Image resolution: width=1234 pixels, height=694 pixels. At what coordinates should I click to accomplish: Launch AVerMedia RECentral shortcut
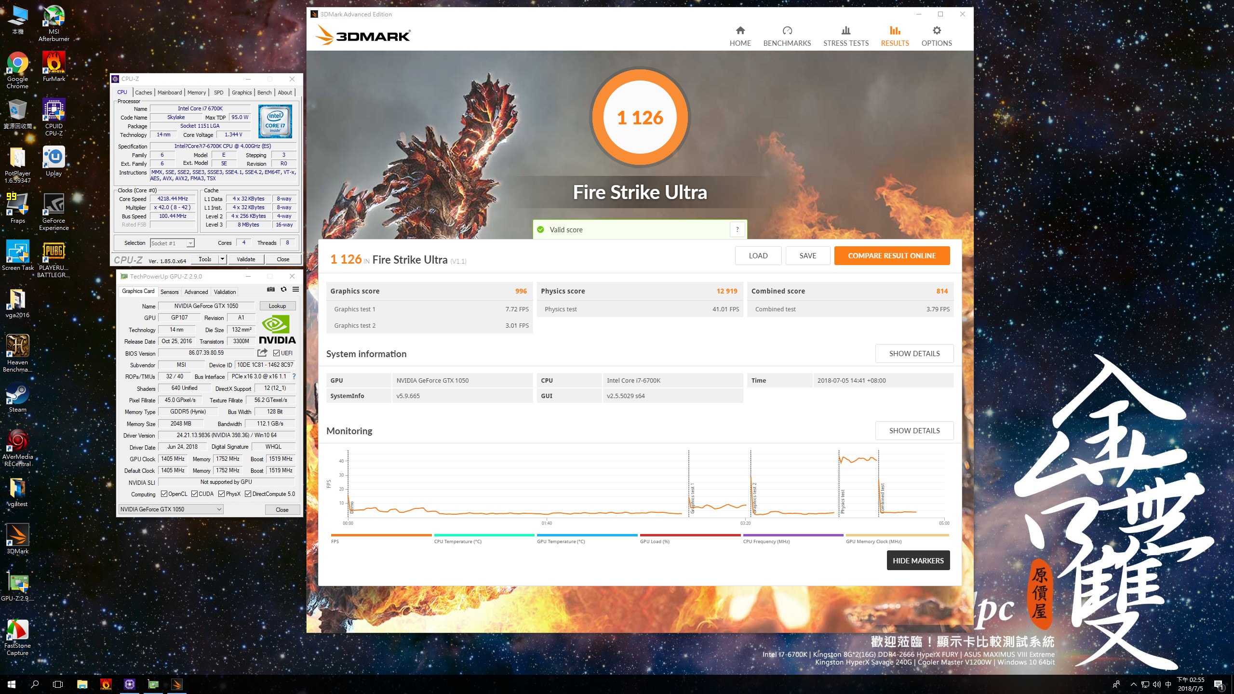[x=18, y=448]
